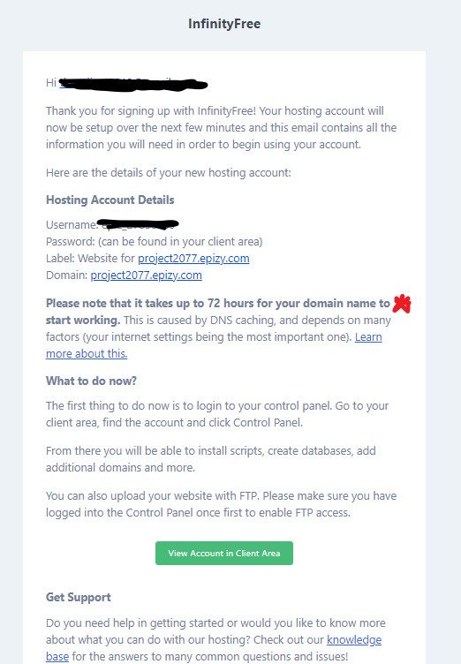Viewport: 461px width, 664px height.
Task: Click the control panel login instructions paragraph
Action: 217,414
